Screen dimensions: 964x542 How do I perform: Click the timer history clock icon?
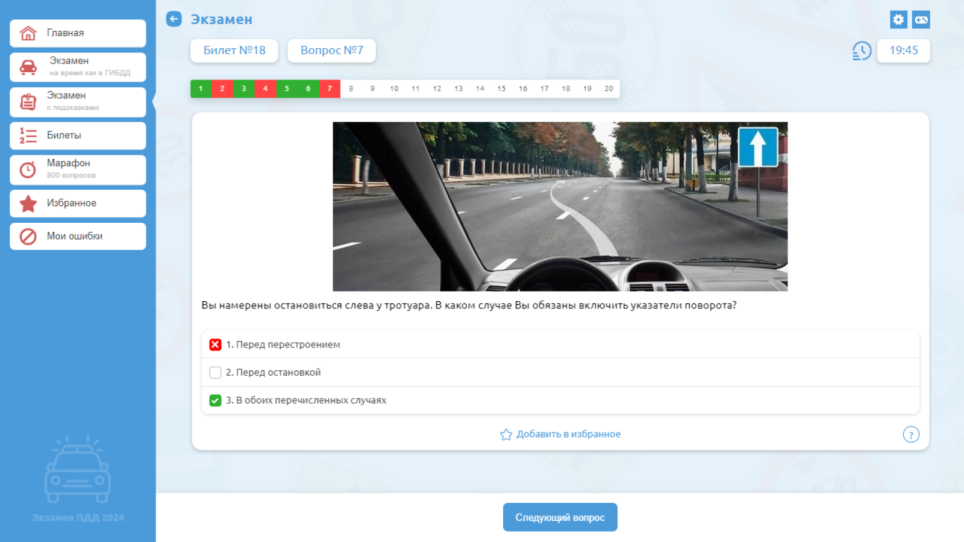(862, 51)
